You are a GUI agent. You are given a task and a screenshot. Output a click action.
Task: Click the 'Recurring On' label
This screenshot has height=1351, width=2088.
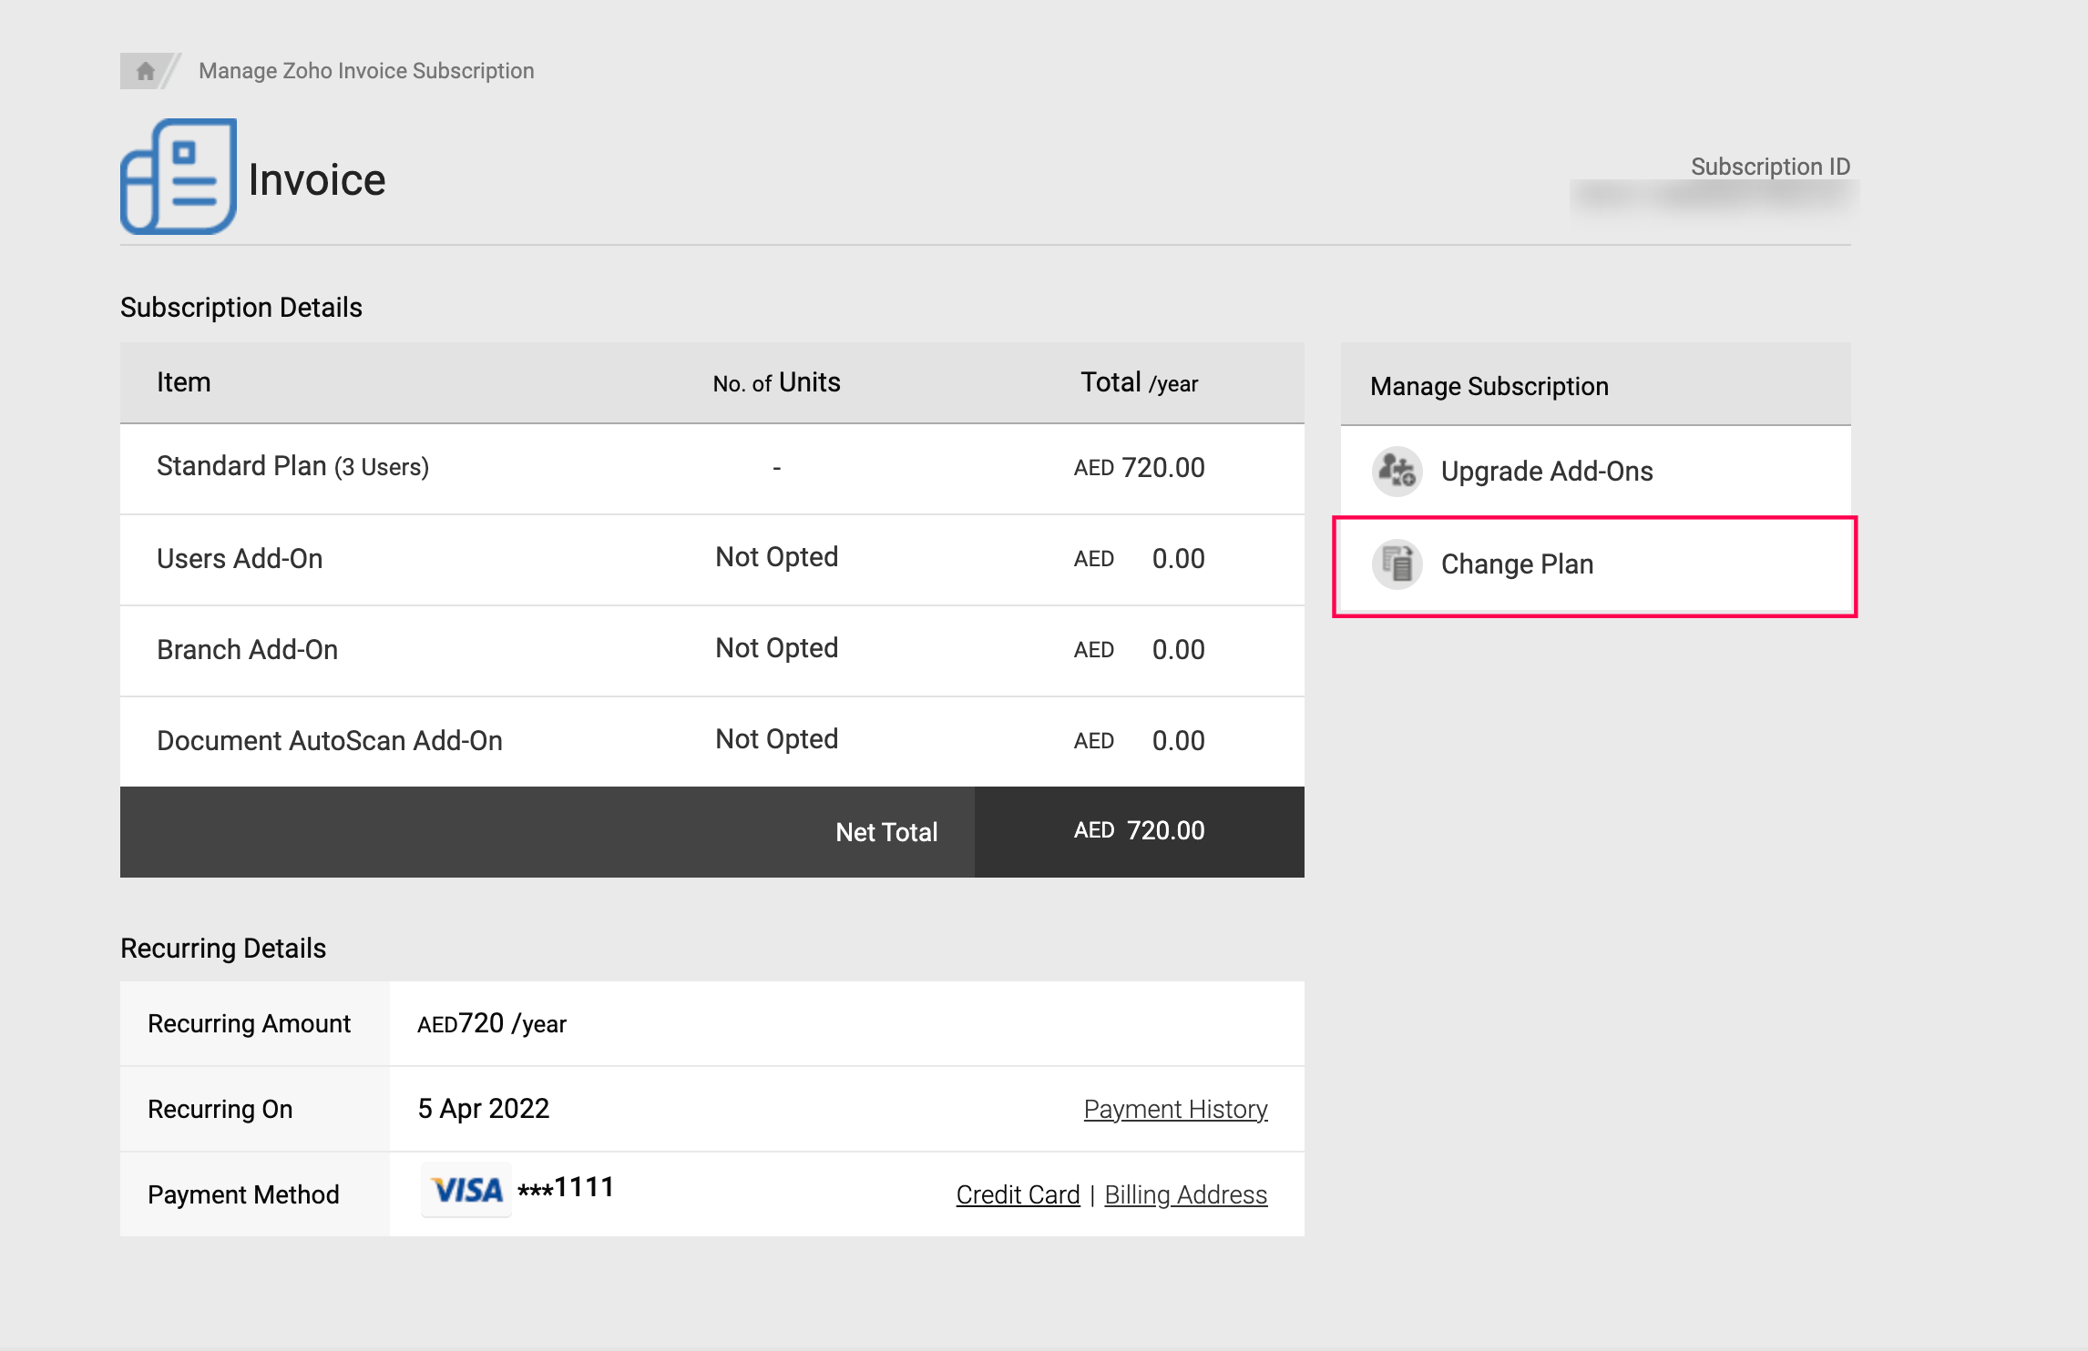220,1109
